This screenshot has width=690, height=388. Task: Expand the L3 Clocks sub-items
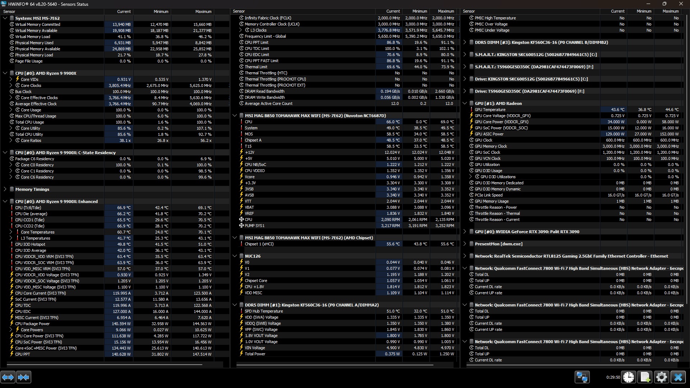pos(240,30)
